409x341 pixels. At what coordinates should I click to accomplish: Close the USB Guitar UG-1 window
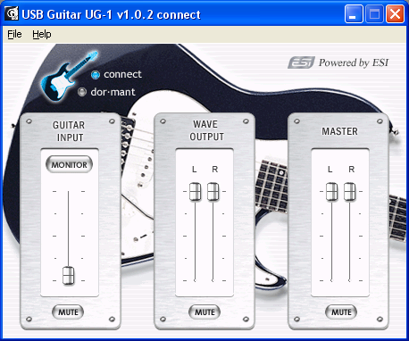pos(395,14)
